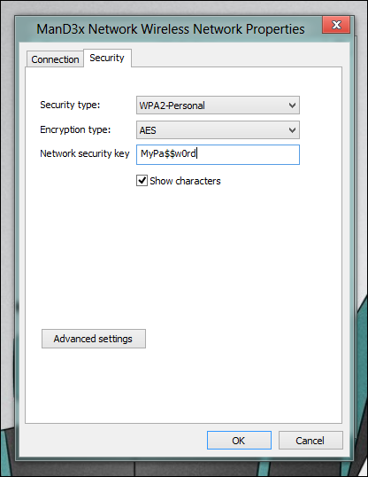Expand the Security type dropdown arrow
This screenshot has height=477, width=368.
tap(292, 106)
